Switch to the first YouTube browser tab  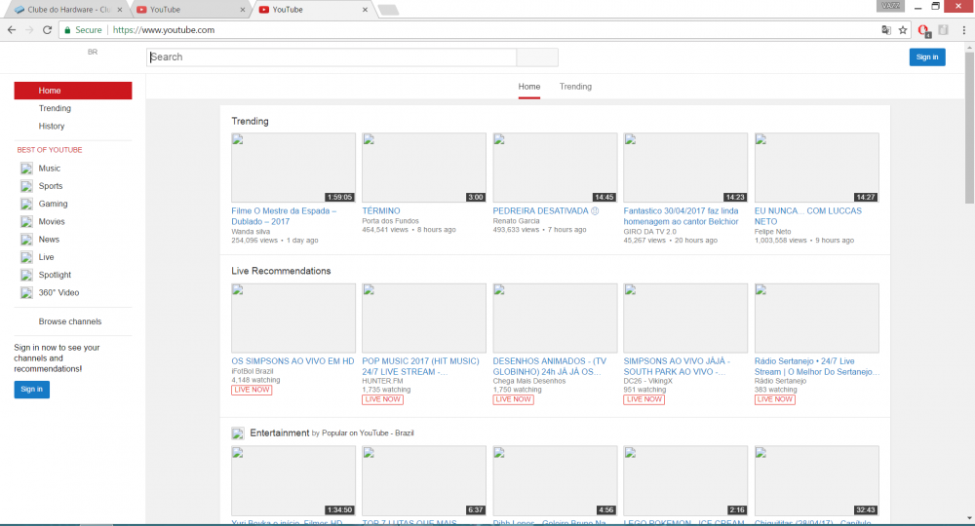coord(190,10)
